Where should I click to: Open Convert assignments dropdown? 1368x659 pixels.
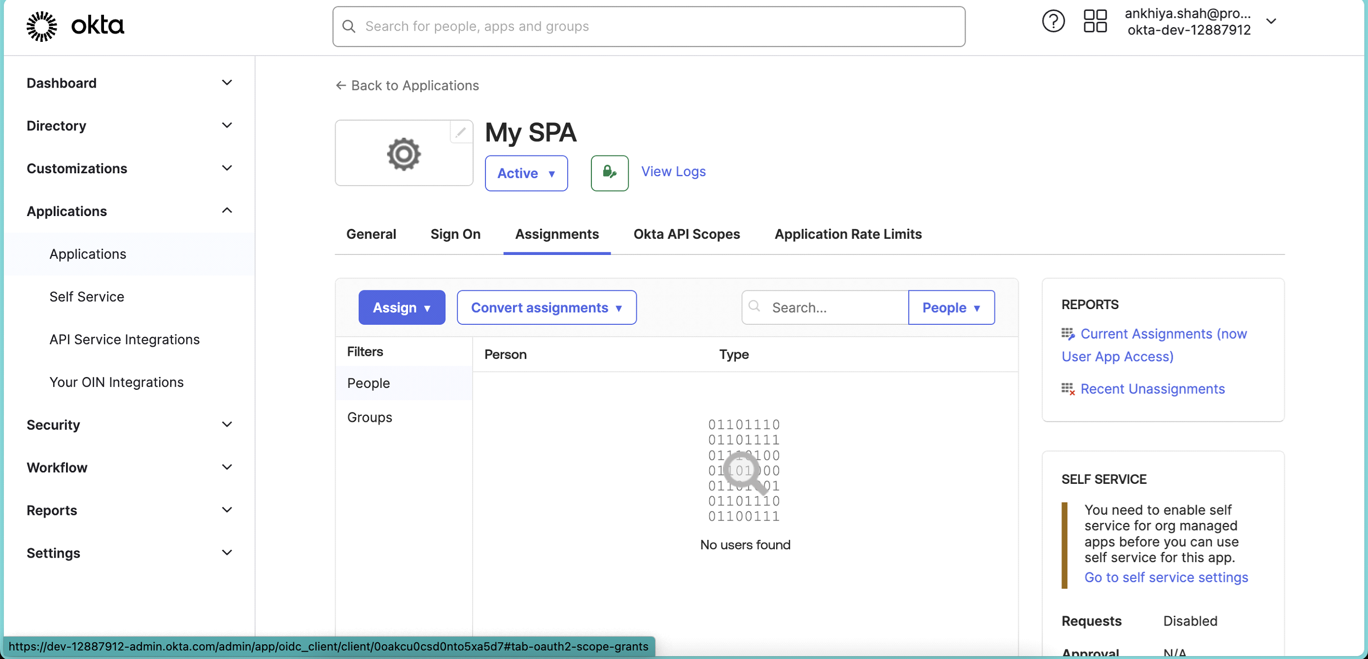[547, 308]
